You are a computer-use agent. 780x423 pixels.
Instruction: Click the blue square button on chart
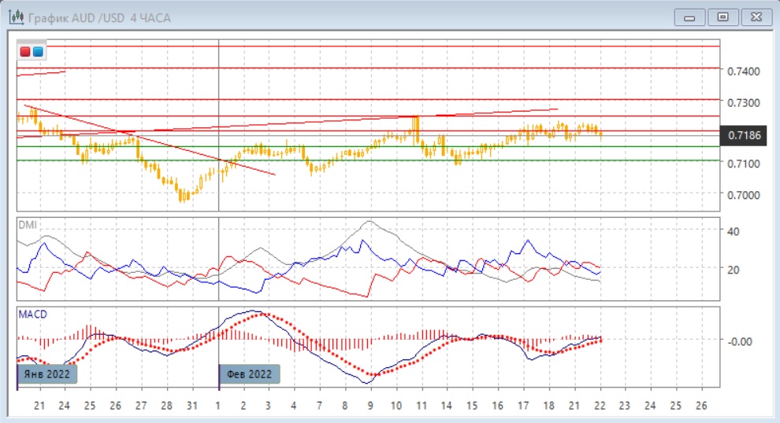38,52
